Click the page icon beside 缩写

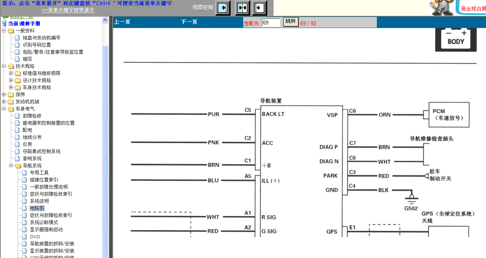pos(17,59)
